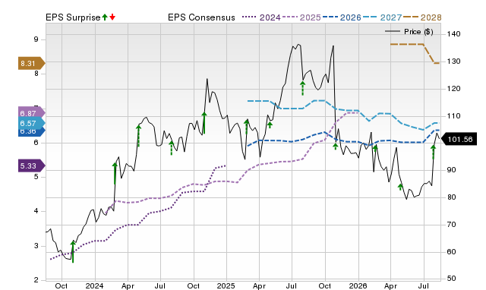The width and height of the screenshot is (486, 290).
Task: Click the rightmost green surprise arrow near 101.56
Action: pos(434,152)
